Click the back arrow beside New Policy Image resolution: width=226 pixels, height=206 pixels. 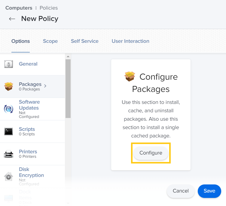[12, 19]
